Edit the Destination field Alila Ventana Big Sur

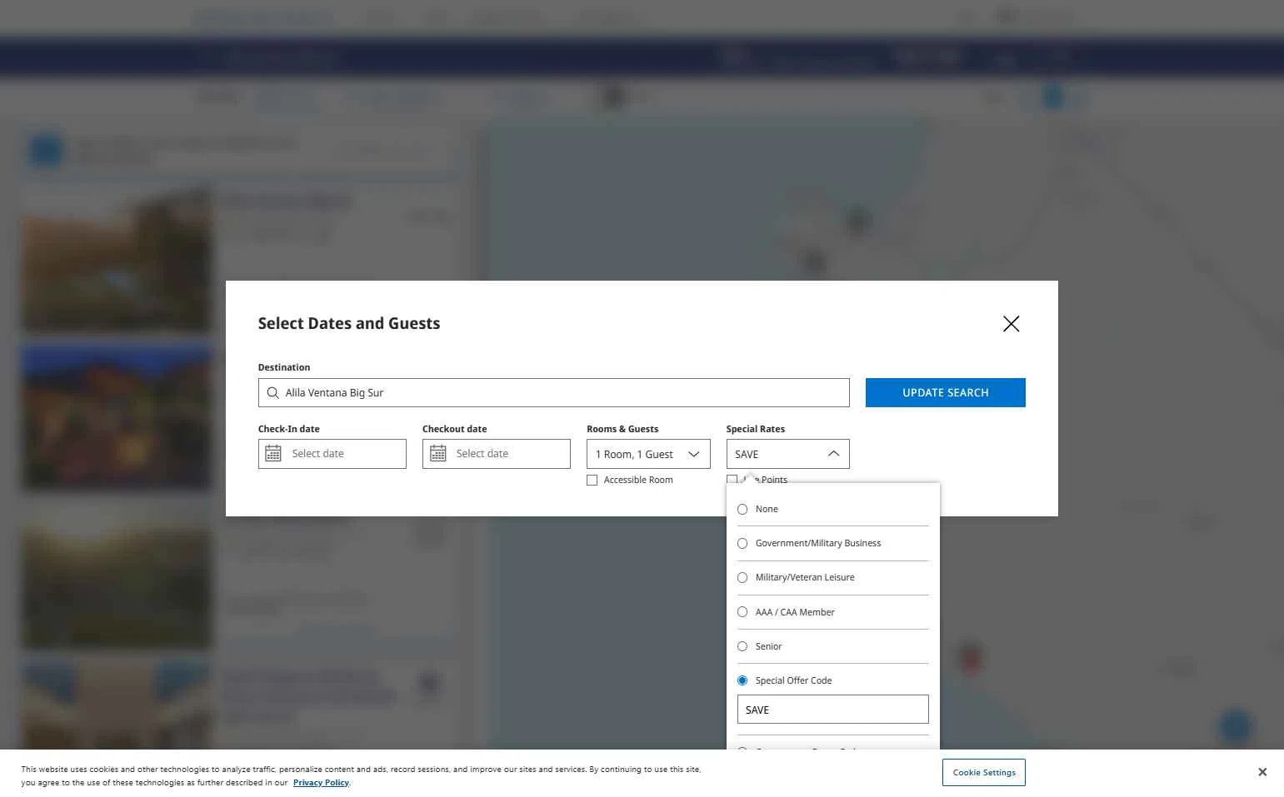click(553, 393)
